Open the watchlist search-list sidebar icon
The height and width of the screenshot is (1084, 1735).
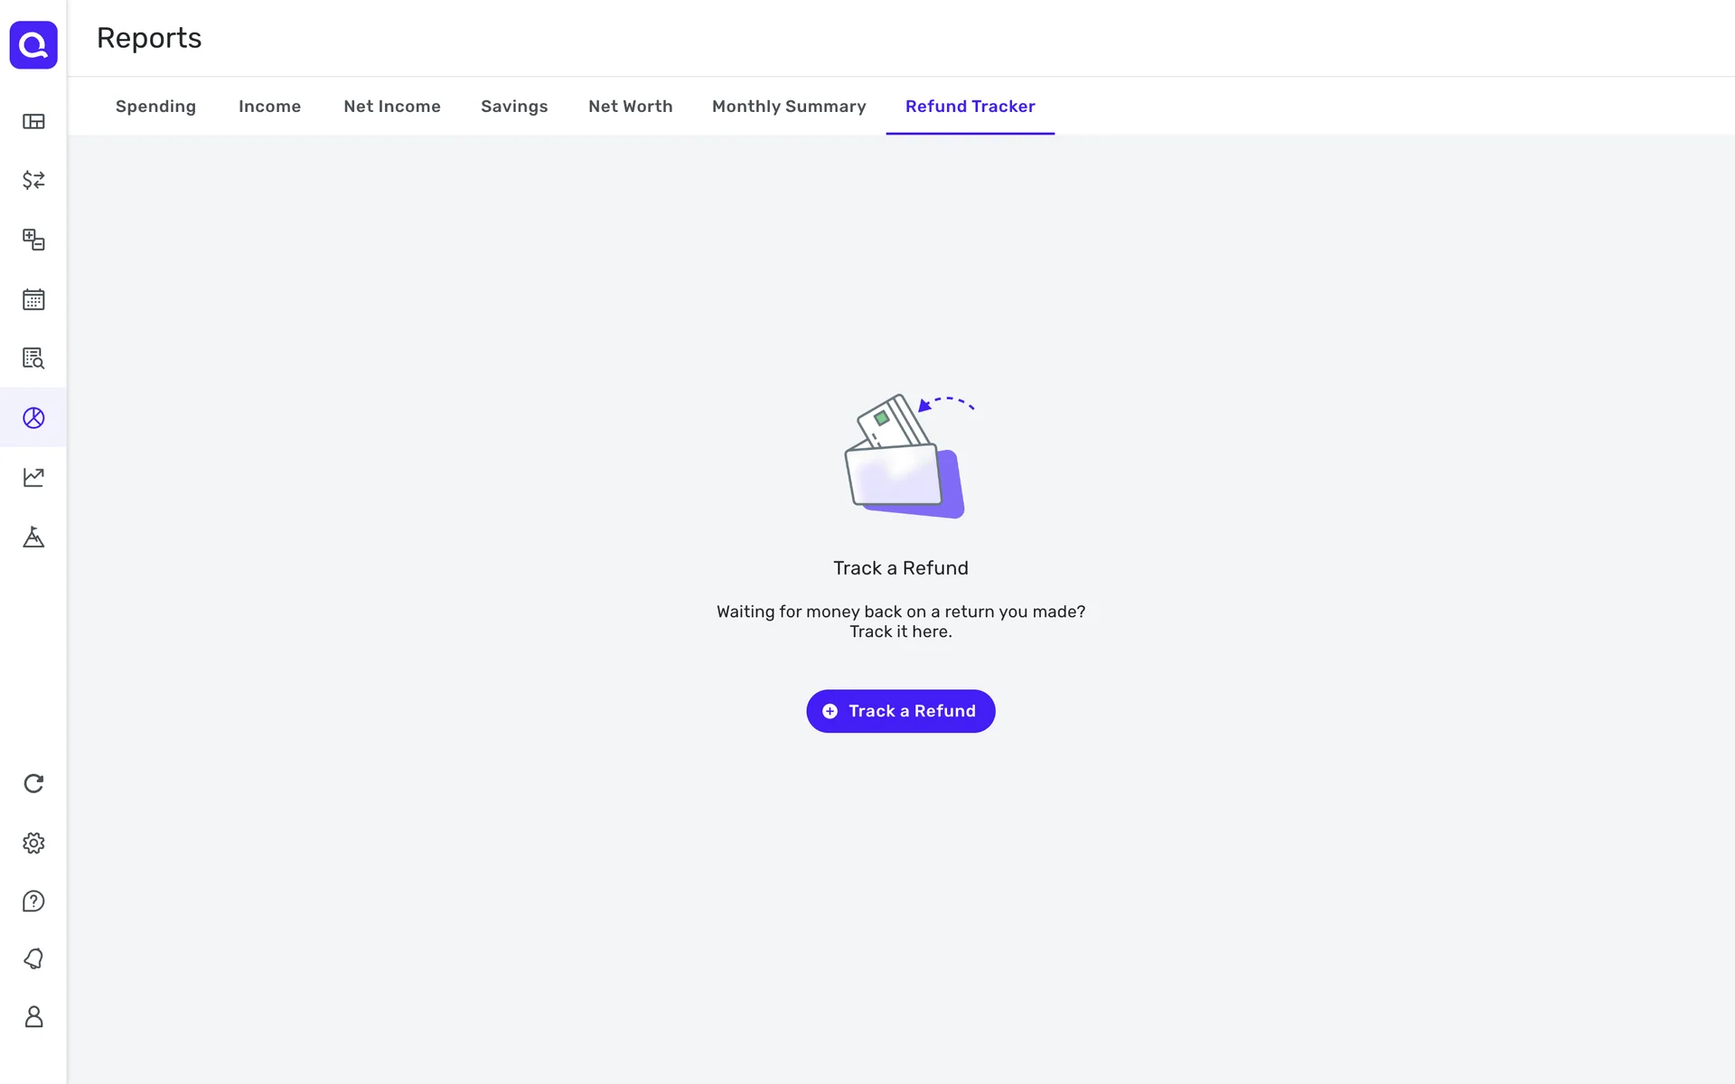tap(33, 359)
